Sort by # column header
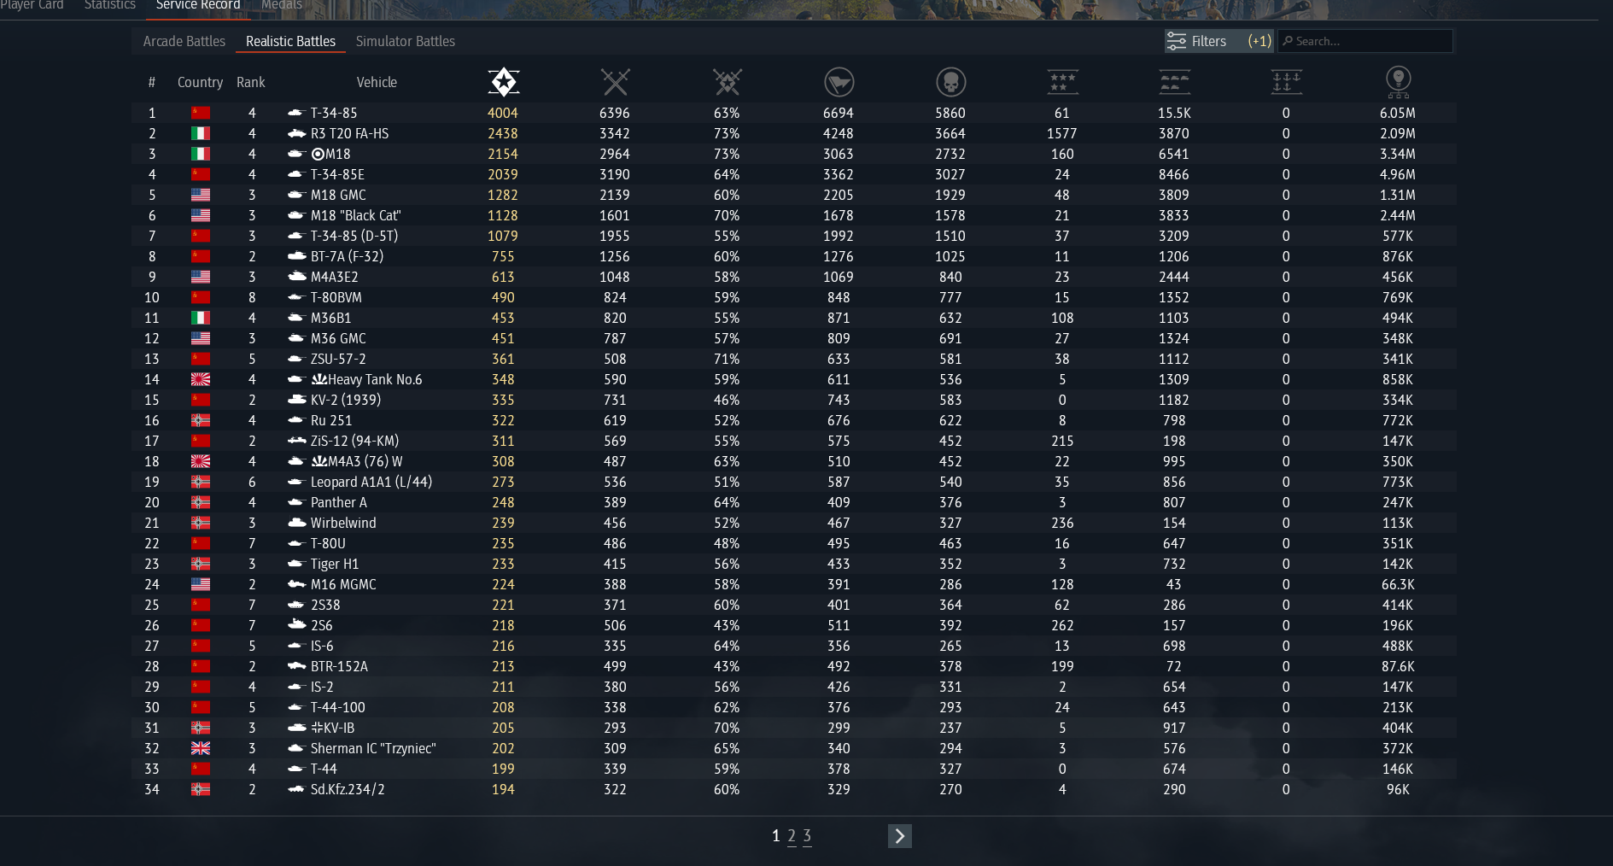 (152, 82)
